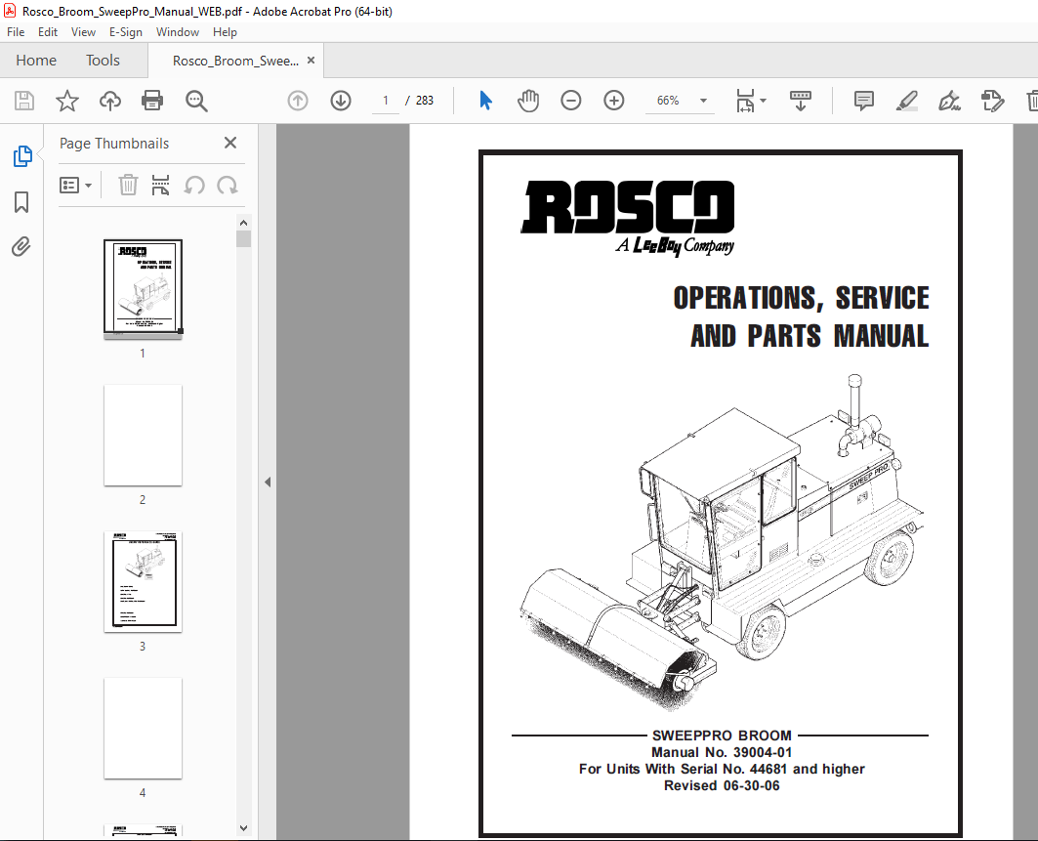
Task: Select the Rosco_Broom_Swee... document tab
Action: tap(235, 61)
